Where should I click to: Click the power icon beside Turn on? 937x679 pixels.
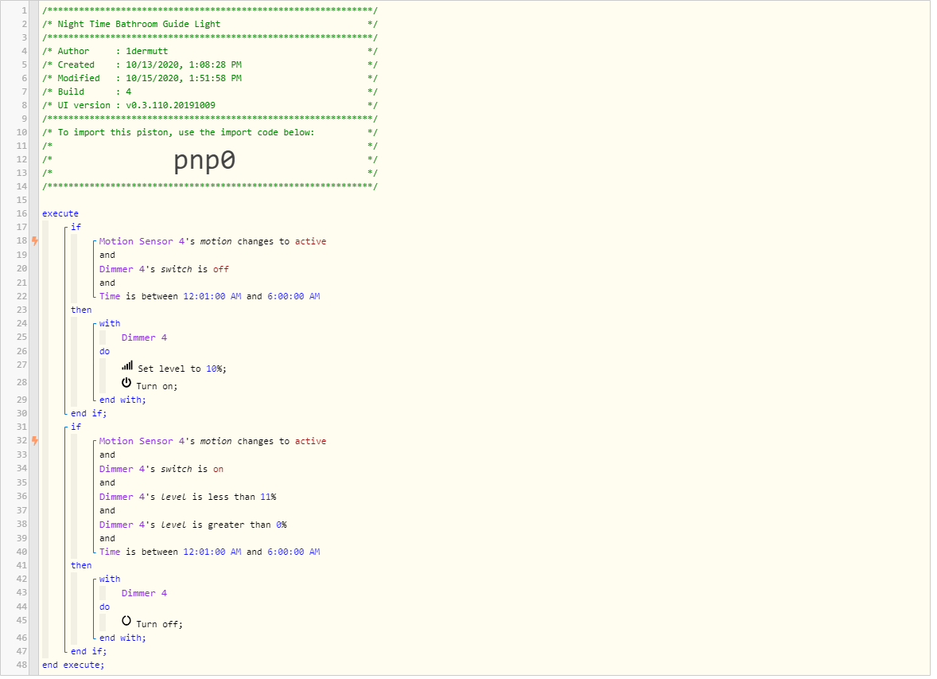[x=126, y=383]
